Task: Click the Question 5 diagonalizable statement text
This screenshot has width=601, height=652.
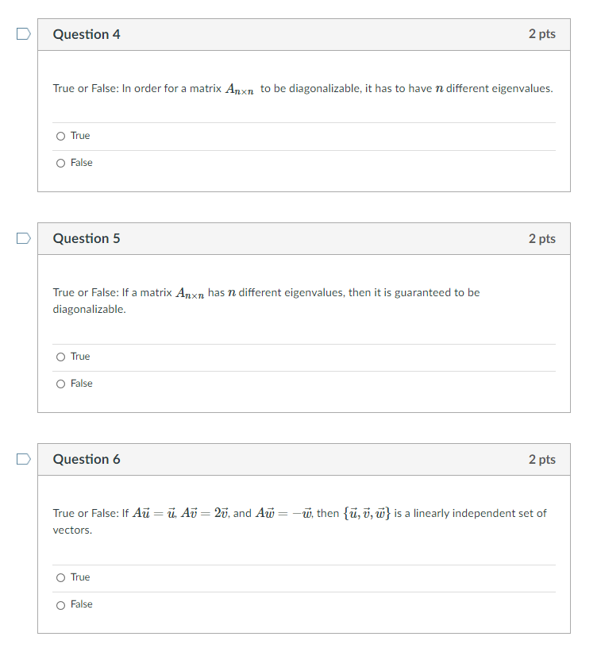Action: click(x=266, y=300)
